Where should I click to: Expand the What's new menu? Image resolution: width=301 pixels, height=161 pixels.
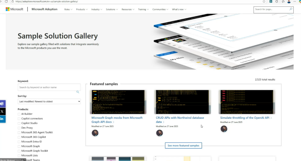click(179, 9)
